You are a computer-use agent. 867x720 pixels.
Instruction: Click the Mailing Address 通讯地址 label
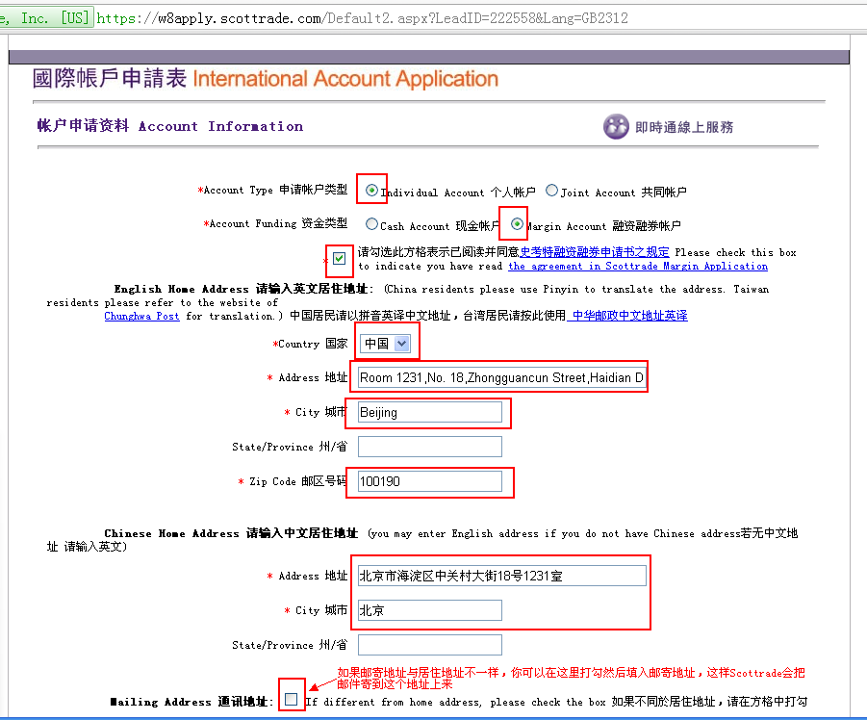[x=191, y=701]
